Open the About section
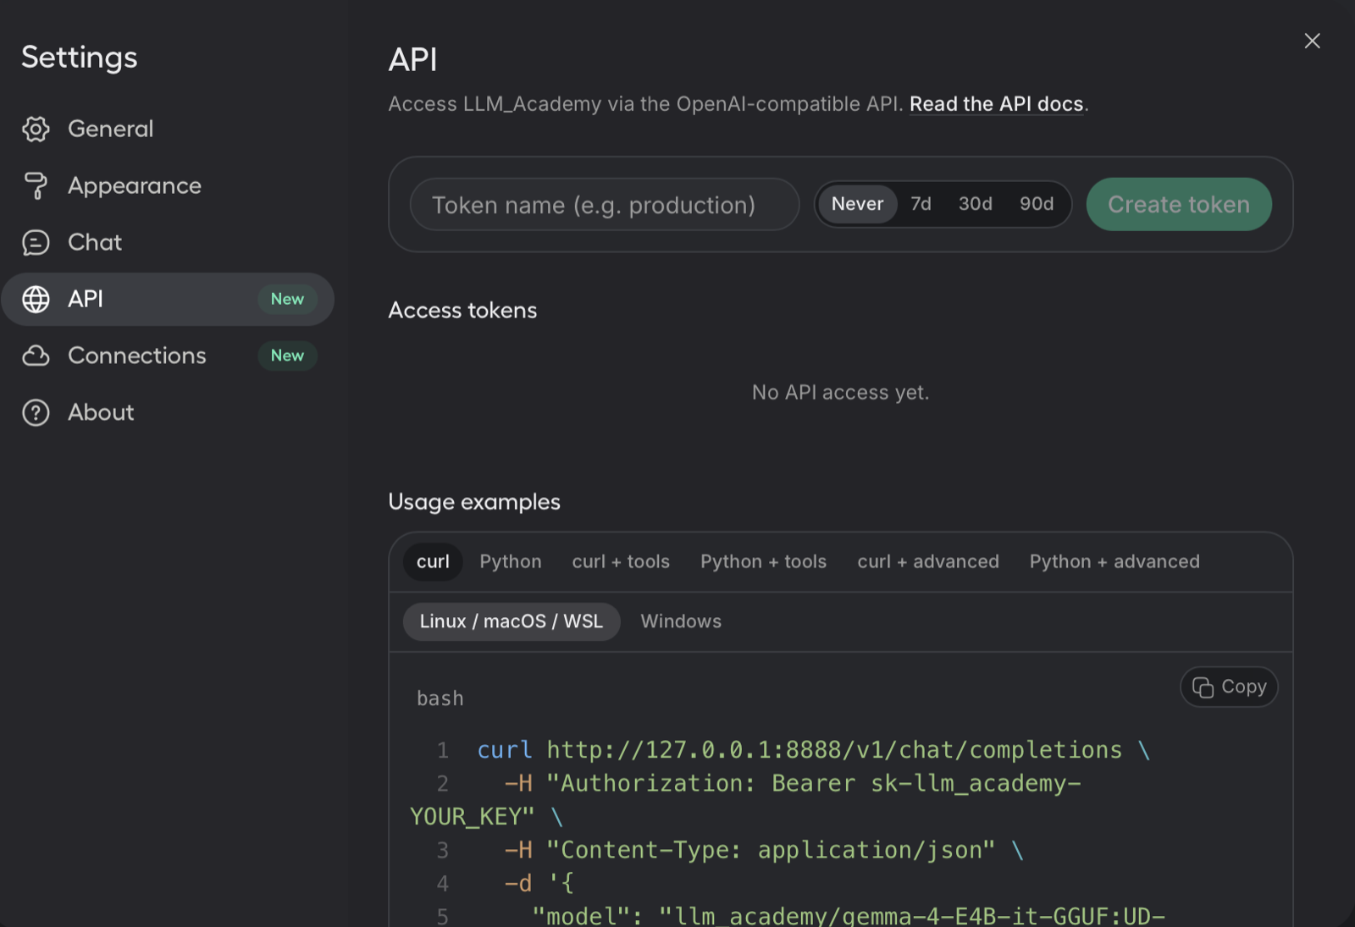Viewport: 1355px width, 927px height. coord(168,412)
